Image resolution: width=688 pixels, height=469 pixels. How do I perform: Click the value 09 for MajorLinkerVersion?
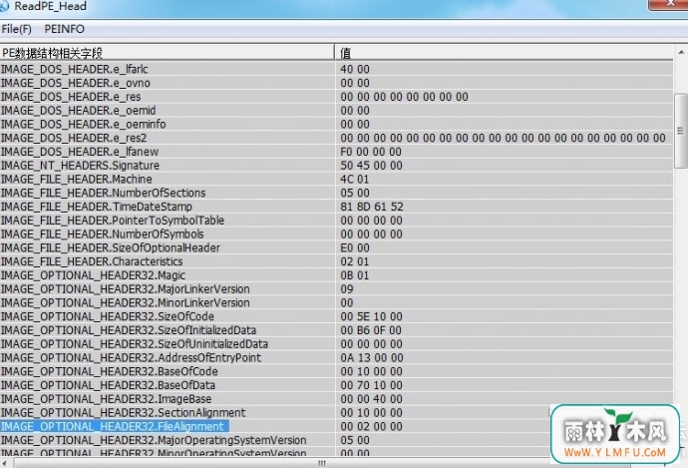tap(347, 289)
